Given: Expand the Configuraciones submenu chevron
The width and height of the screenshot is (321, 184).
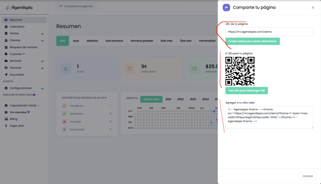Looking at the screenshot, I should pyautogui.click(x=42, y=88).
